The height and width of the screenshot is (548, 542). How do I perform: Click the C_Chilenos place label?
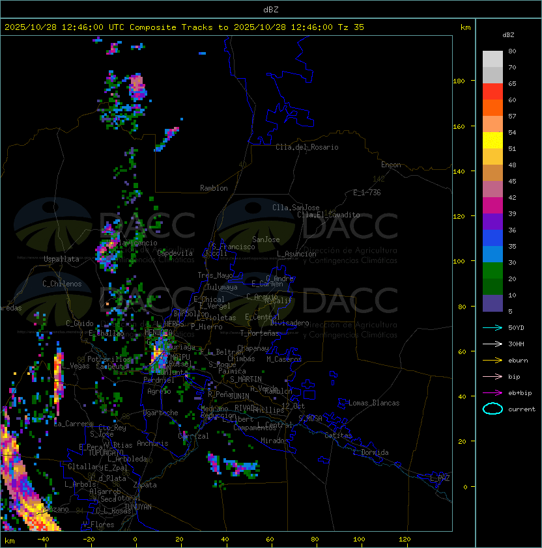62,283
